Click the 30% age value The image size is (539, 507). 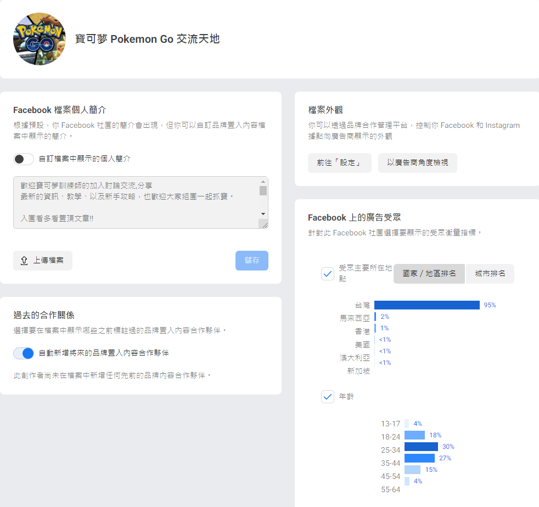click(448, 447)
